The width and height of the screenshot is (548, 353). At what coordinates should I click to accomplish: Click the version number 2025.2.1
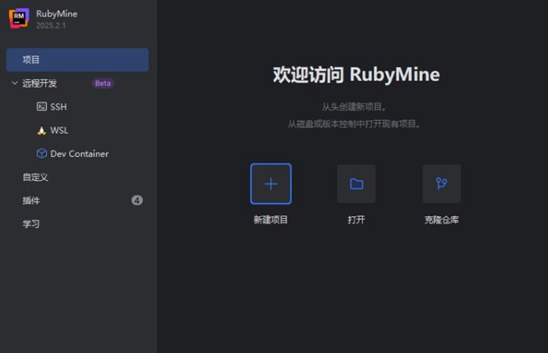click(x=51, y=26)
